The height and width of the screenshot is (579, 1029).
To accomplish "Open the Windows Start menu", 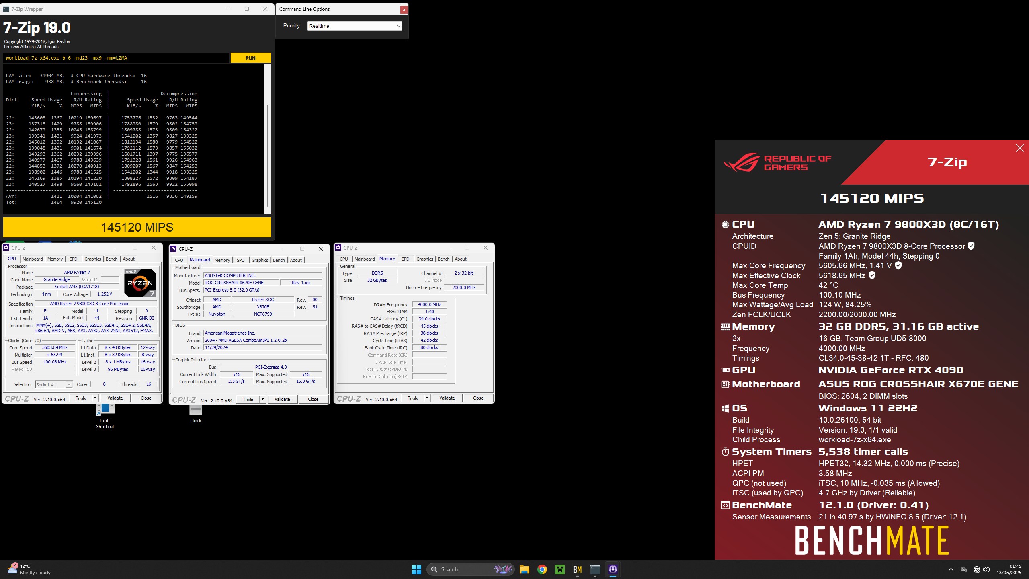I will pyautogui.click(x=416, y=569).
